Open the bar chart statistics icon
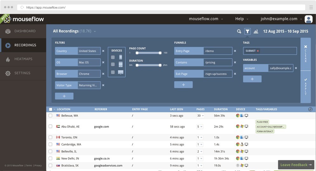The height and width of the screenshot is (171, 316). [x=256, y=31]
